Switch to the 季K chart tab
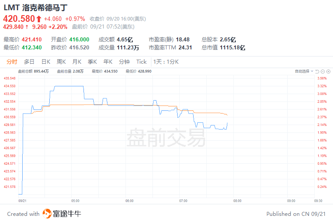Screen dimensions: 333x223 (x=92, y=62)
